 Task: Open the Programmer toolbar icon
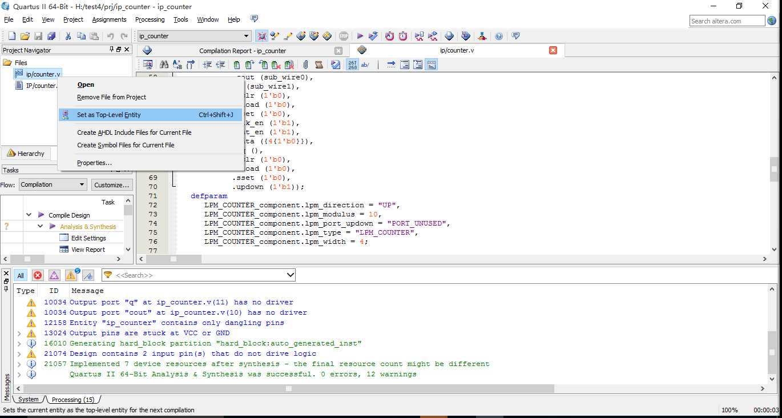click(466, 36)
